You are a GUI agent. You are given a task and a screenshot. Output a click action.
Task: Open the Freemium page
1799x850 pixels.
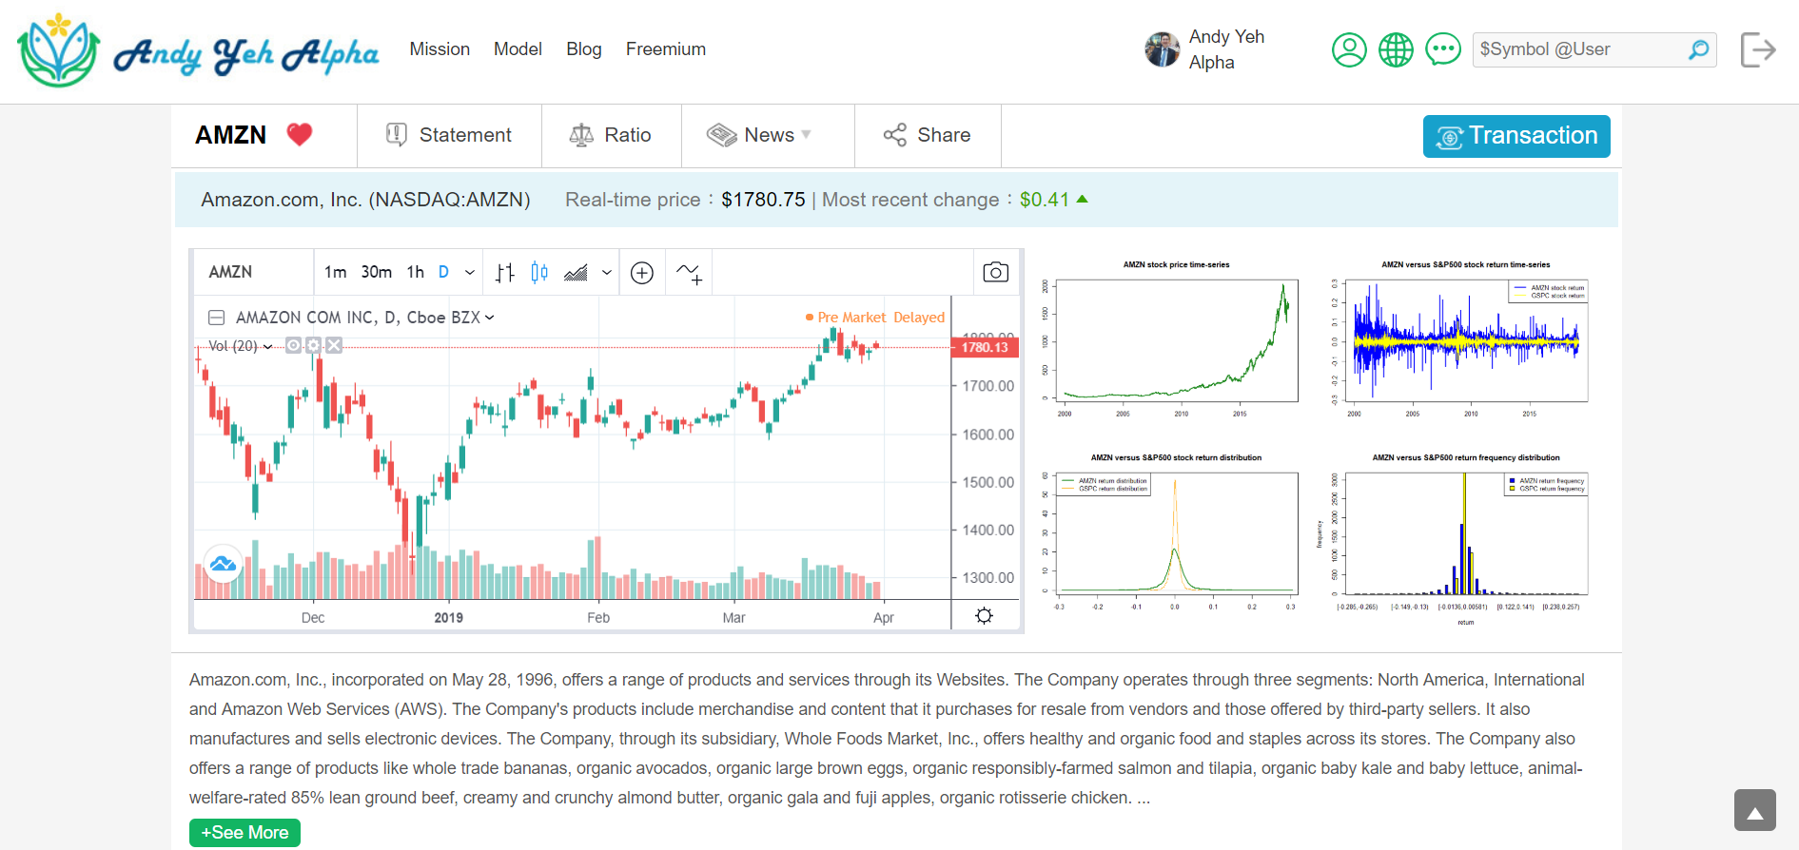click(x=666, y=49)
